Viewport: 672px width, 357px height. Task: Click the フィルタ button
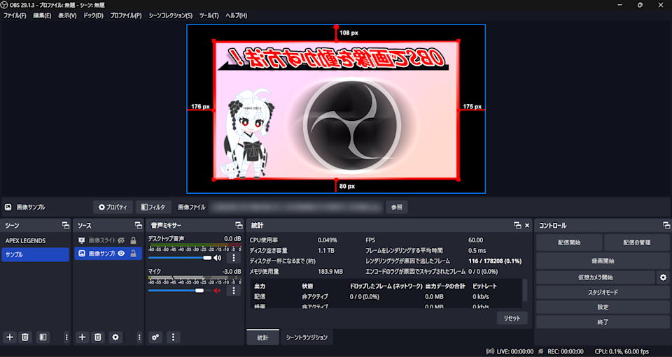[153, 207]
